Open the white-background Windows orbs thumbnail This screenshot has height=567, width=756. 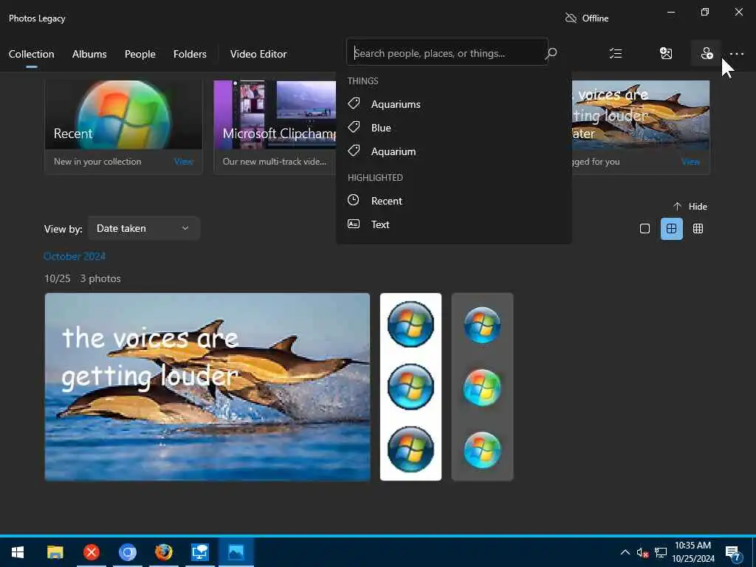tap(410, 387)
